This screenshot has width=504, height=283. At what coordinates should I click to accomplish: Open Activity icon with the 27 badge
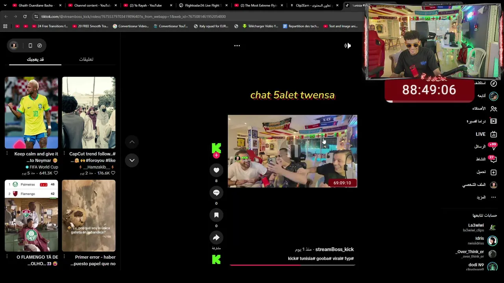pyautogui.click(x=493, y=160)
